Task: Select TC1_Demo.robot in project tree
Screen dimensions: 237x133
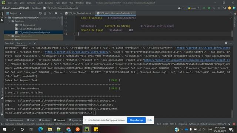Action: pyautogui.click(x=27, y=25)
